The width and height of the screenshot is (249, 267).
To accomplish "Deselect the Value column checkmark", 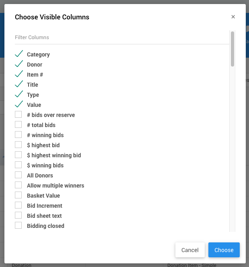I will (19, 104).
